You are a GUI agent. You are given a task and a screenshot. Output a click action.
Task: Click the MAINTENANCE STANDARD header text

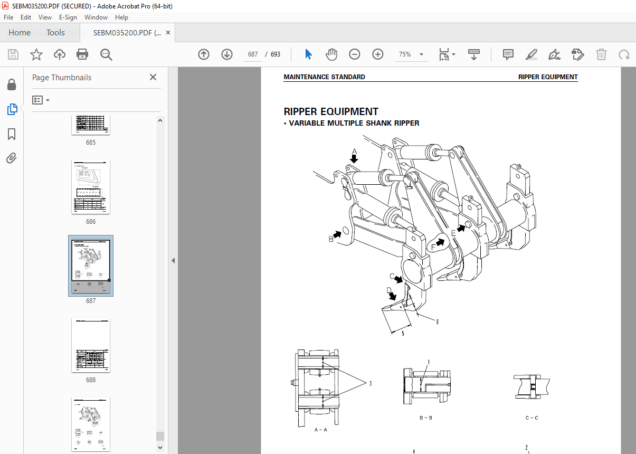click(x=324, y=77)
